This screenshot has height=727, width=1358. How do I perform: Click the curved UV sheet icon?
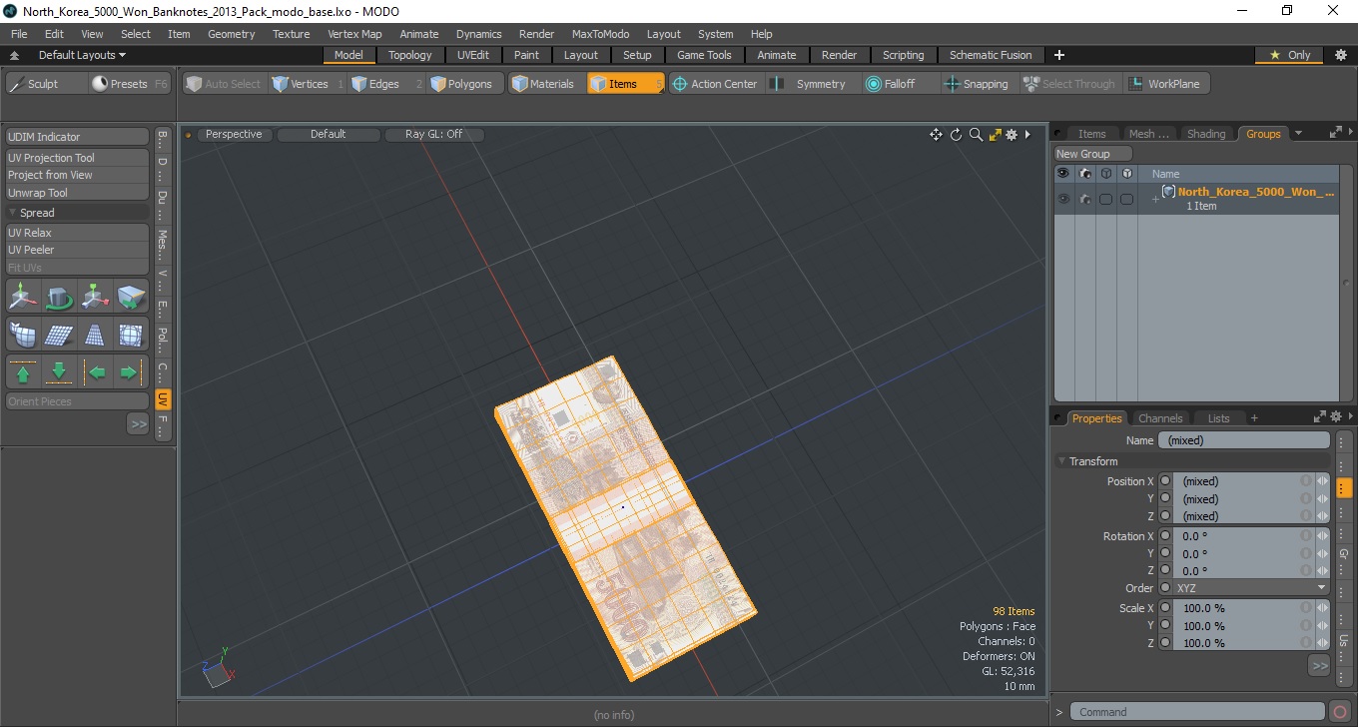tap(23, 335)
